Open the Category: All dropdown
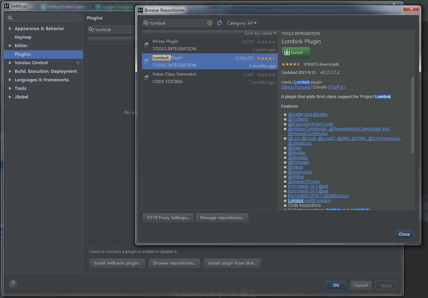Image resolution: width=428 pixels, height=298 pixels. tap(242, 23)
